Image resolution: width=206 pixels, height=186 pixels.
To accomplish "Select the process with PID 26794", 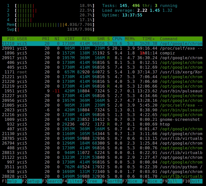I will pos(102,143).
